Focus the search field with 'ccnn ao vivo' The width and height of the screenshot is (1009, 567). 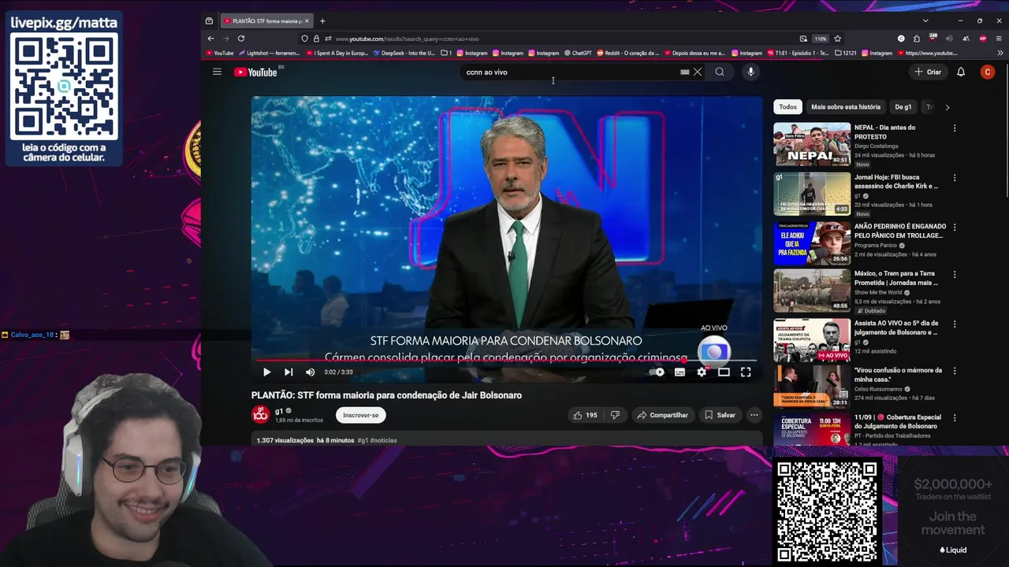(572, 72)
